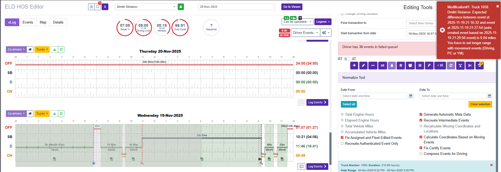
Task: Dismiss the truck number info box
Action: coord(491,165)
